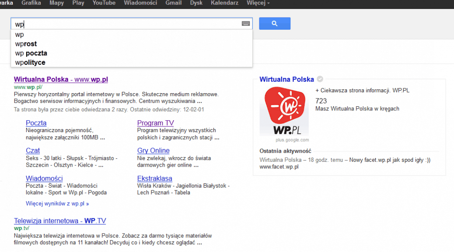Select the 'wp' autocomplete suggestion
This screenshot has width=454, height=252.
132,35
